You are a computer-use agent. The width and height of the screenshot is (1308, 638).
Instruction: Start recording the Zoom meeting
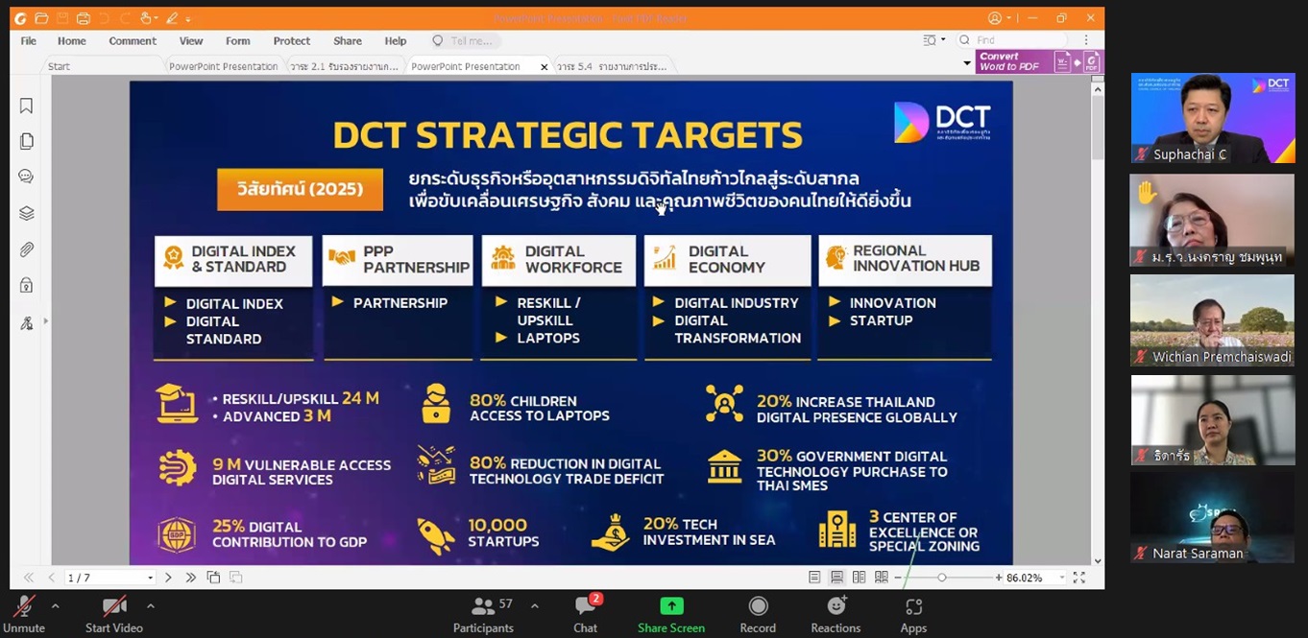pyautogui.click(x=758, y=613)
